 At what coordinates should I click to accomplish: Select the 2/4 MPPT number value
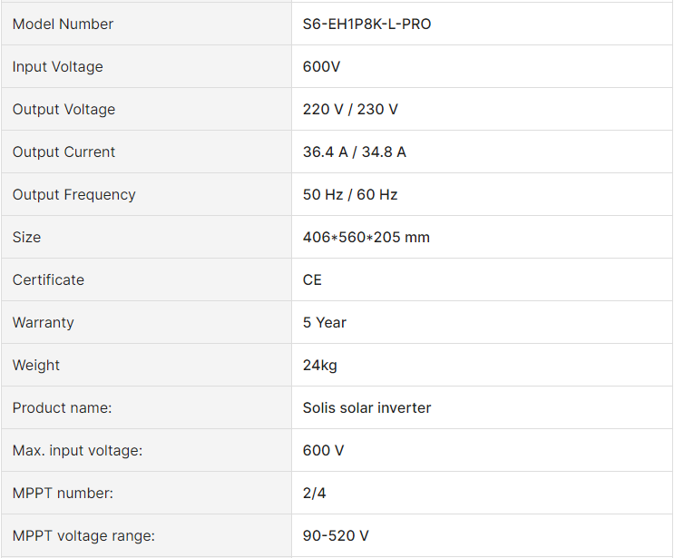pos(314,493)
